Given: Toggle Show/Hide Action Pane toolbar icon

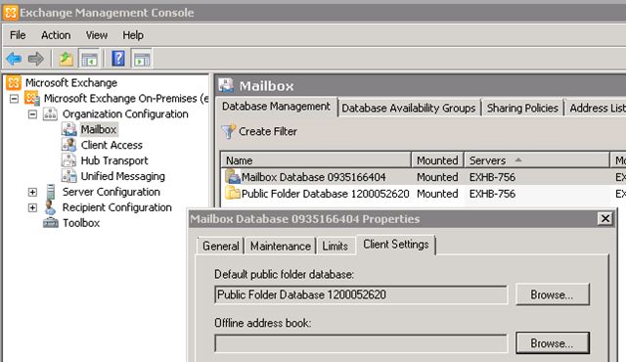Looking at the screenshot, I should click(x=142, y=59).
